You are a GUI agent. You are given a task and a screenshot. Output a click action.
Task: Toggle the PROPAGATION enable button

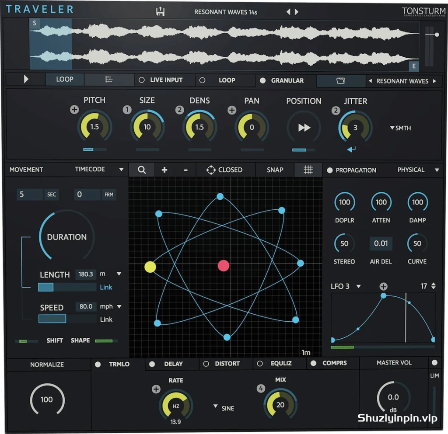click(330, 170)
